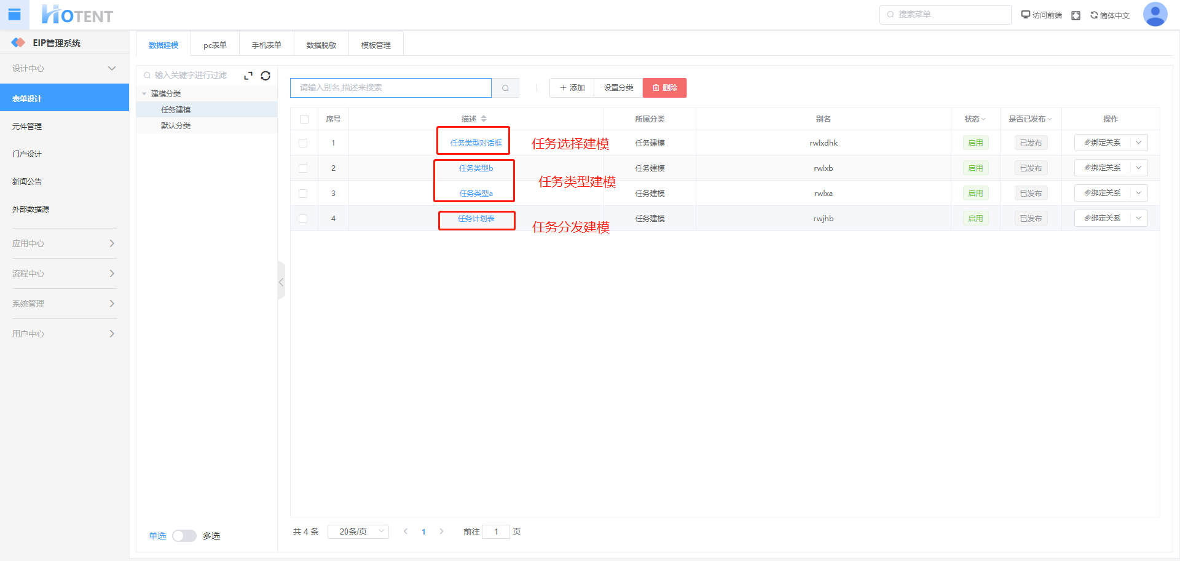Sort by the 描述 column arrows
1180x561 pixels.
[x=484, y=119]
